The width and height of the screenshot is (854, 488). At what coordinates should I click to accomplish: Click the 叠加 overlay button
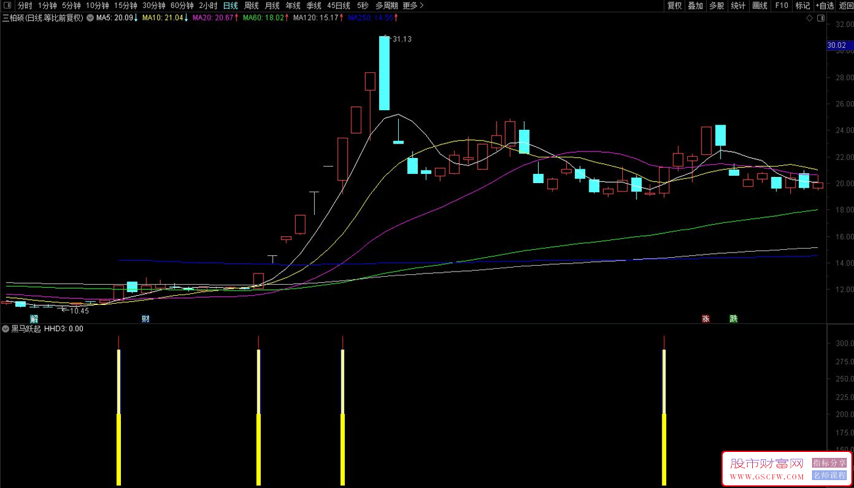(696, 6)
